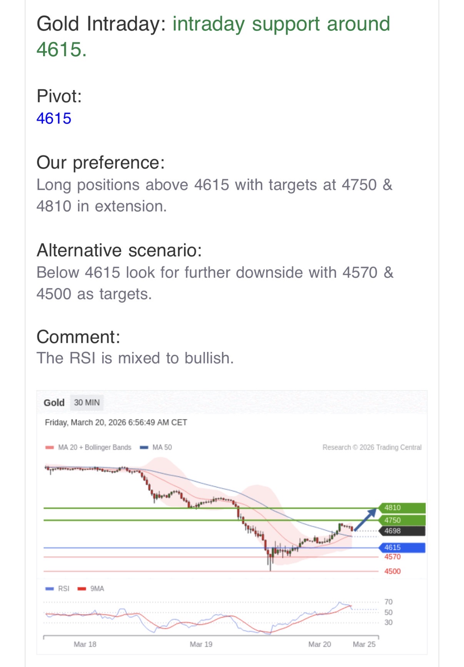Click the Mar 18 date marker
The height and width of the screenshot is (667, 464).
click(85, 644)
